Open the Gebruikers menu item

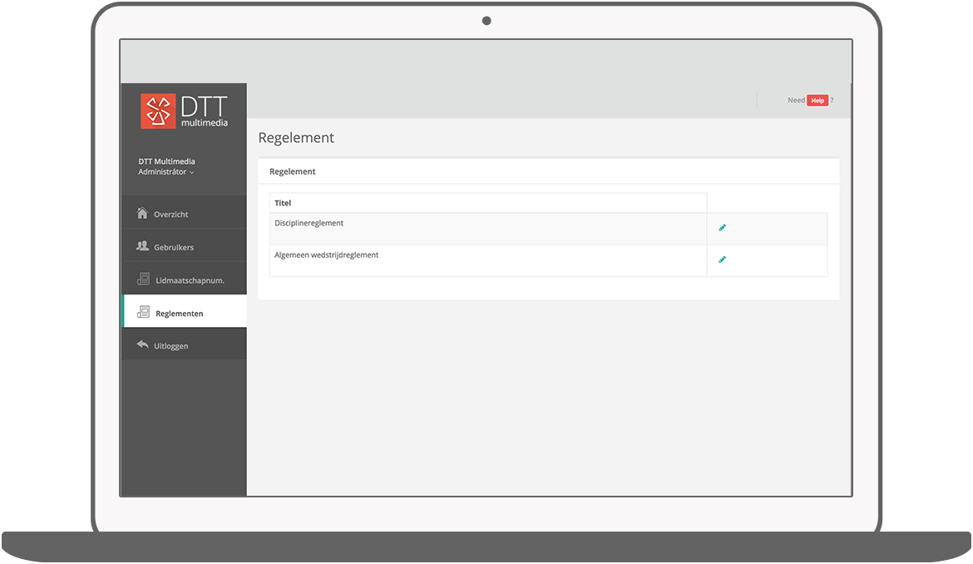[185, 246]
